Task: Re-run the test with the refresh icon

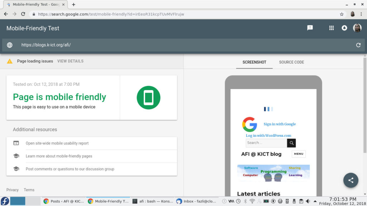Action: 358,45
